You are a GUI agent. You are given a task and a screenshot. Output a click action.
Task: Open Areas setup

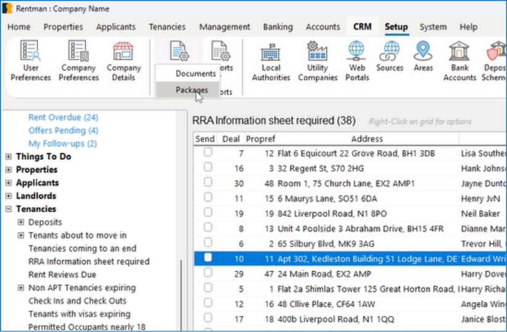point(423,56)
